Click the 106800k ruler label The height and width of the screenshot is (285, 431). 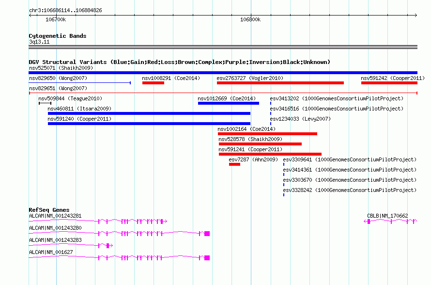click(250, 20)
